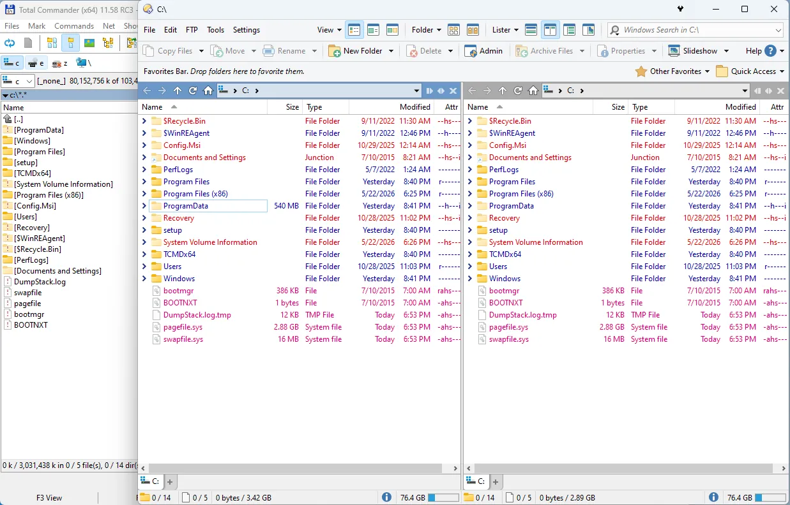The width and height of the screenshot is (790, 505).
Task: Click right pane disk usage bar
Action: pyautogui.click(x=770, y=497)
